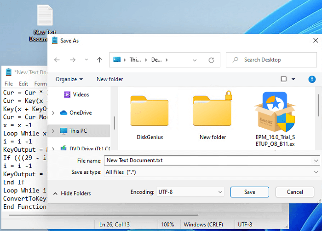Open Notepad's File menu
The height and width of the screenshot is (231, 322).
click(x=9, y=84)
